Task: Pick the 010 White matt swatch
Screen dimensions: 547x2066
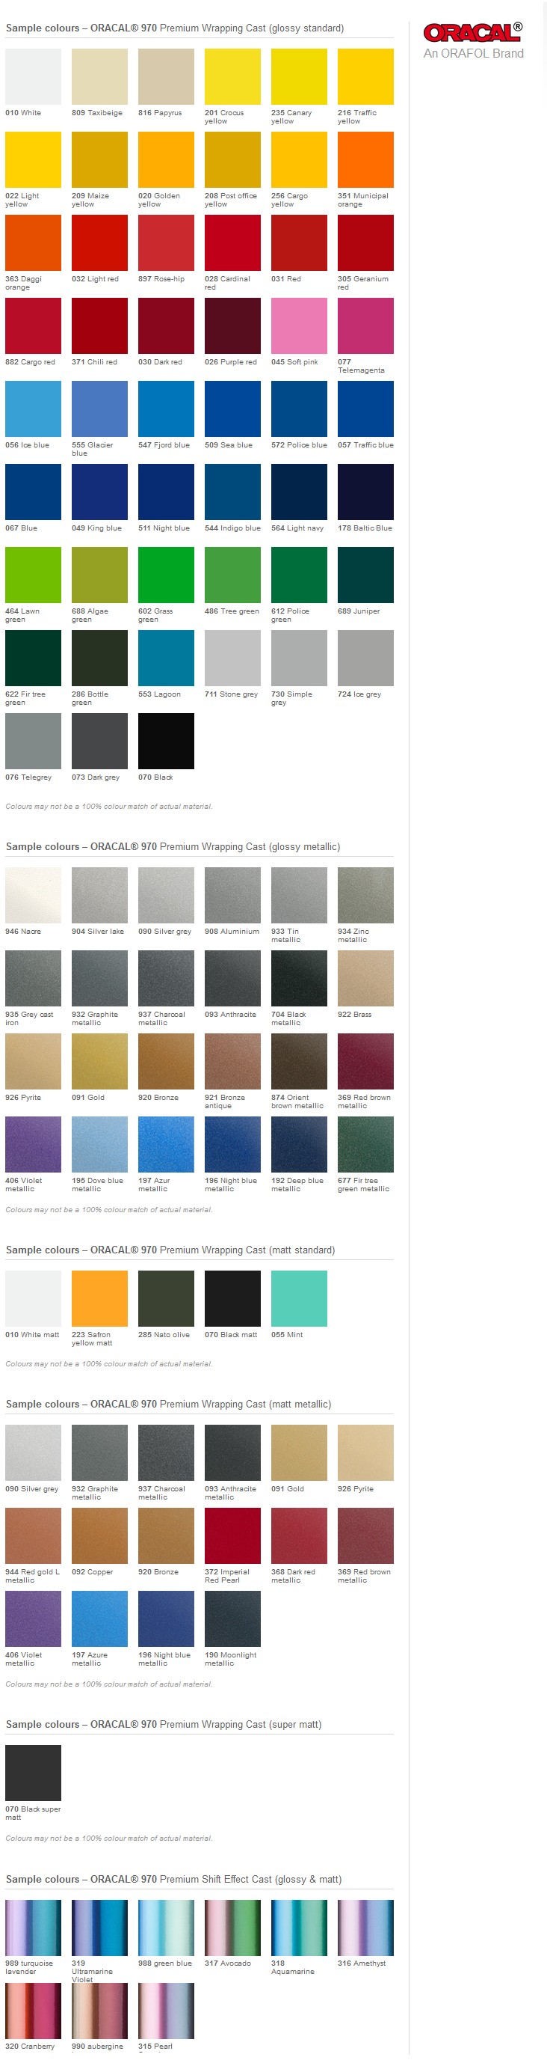Action: [33, 1299]
